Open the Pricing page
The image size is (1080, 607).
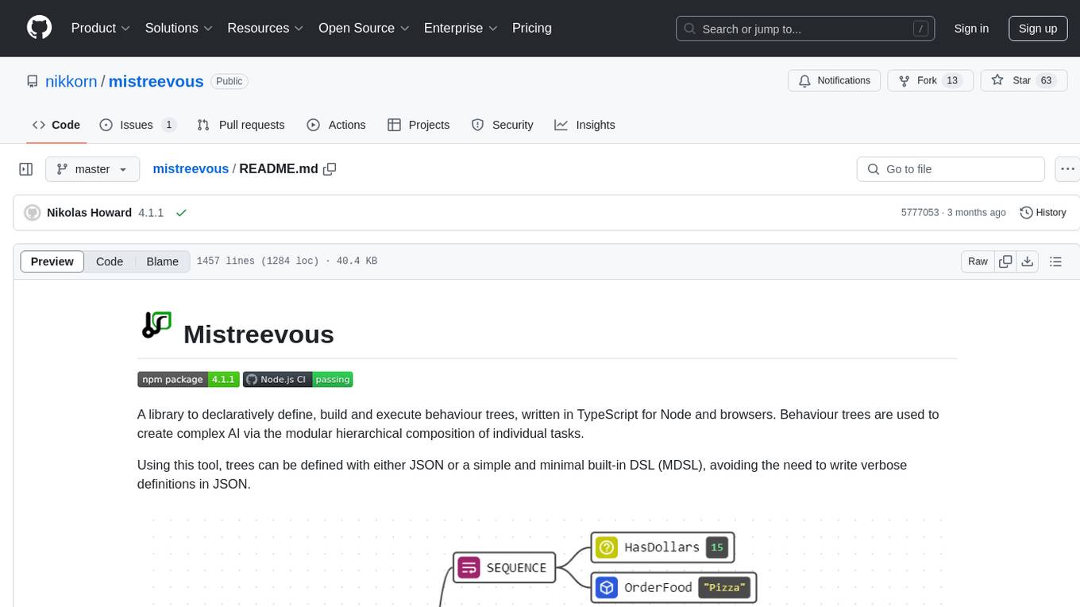pos(532,28)
